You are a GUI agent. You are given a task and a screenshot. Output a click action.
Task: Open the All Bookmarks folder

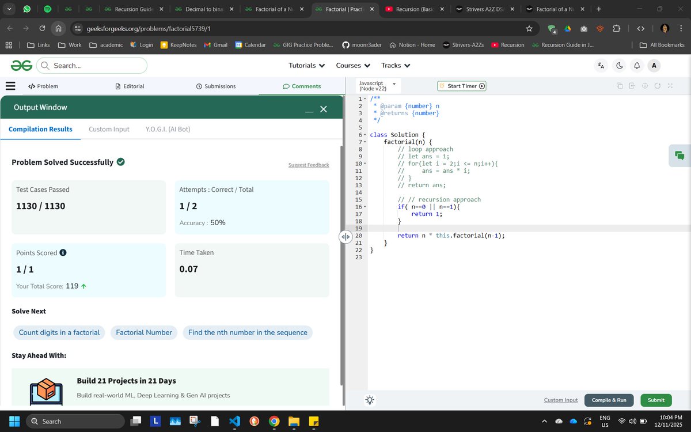click(x=662, y=45)
